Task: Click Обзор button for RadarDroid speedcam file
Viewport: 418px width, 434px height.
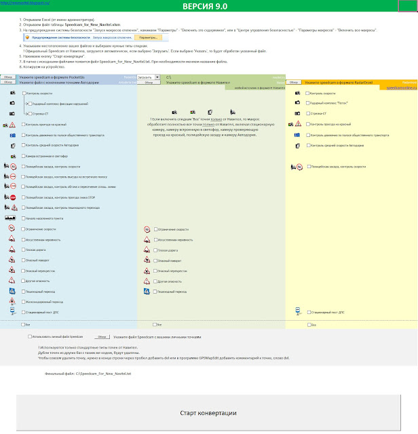Action: click(294, 82)
